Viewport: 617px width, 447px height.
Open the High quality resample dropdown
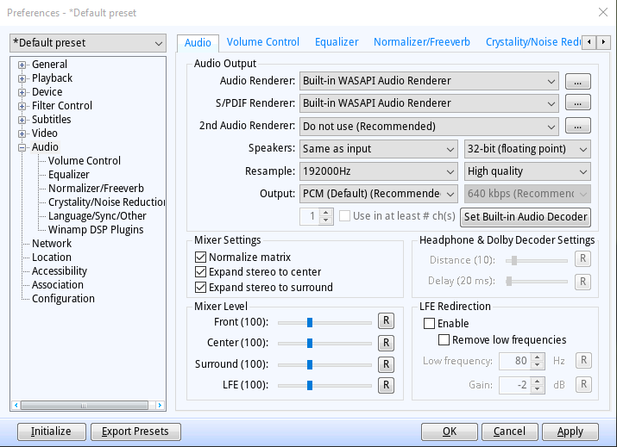tap(527, 171)
